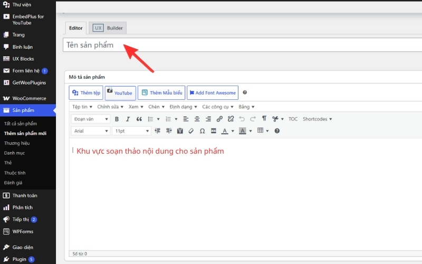
Task: Create a bulleted list
Action: [150, 119]
